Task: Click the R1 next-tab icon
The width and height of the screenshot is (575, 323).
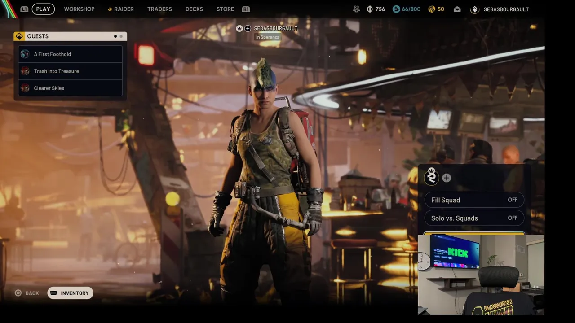Action: point(246,9)
